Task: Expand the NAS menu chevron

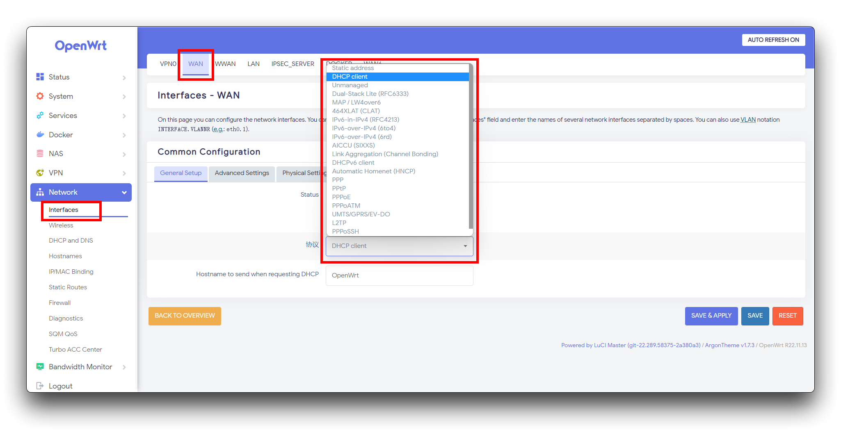Action: pos(124,154)
